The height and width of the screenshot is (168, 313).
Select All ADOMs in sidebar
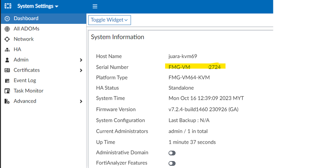tap(26, 29)
